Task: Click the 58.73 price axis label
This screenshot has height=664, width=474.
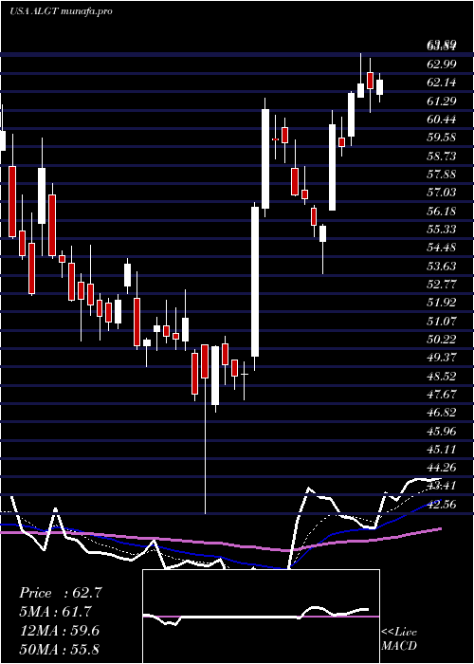Action: [x=442, y=157]
